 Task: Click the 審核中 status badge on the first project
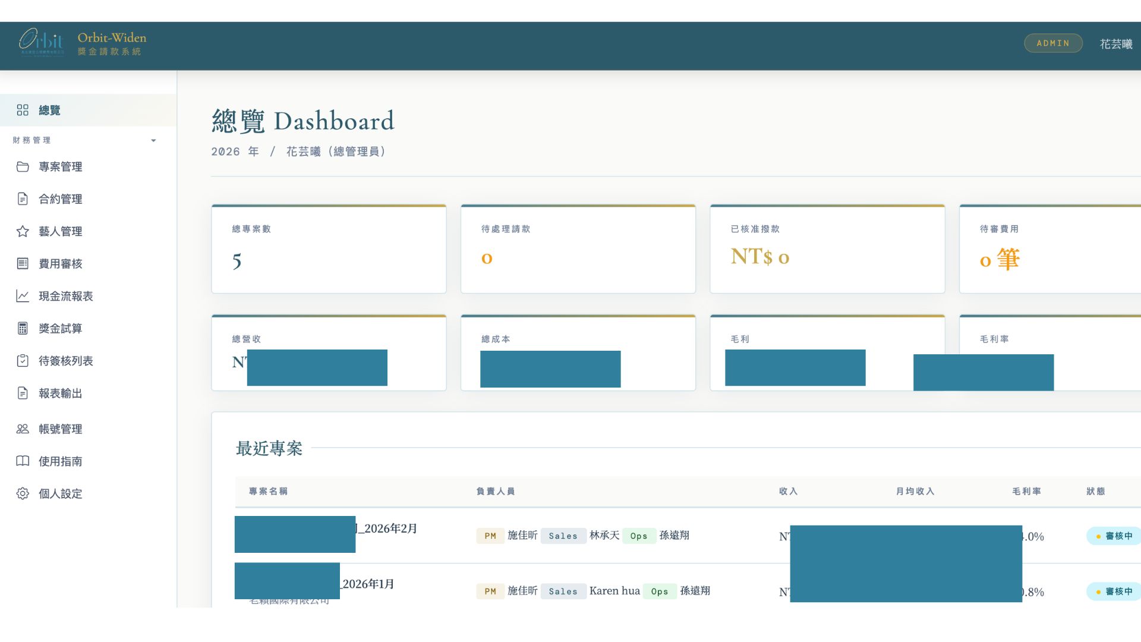pos(1114,536)
